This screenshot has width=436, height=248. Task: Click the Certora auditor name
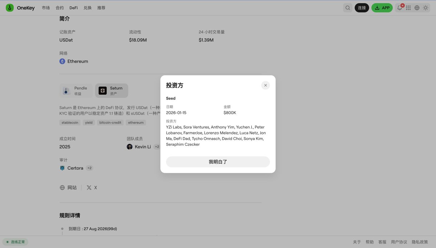(x=75, y=168)
